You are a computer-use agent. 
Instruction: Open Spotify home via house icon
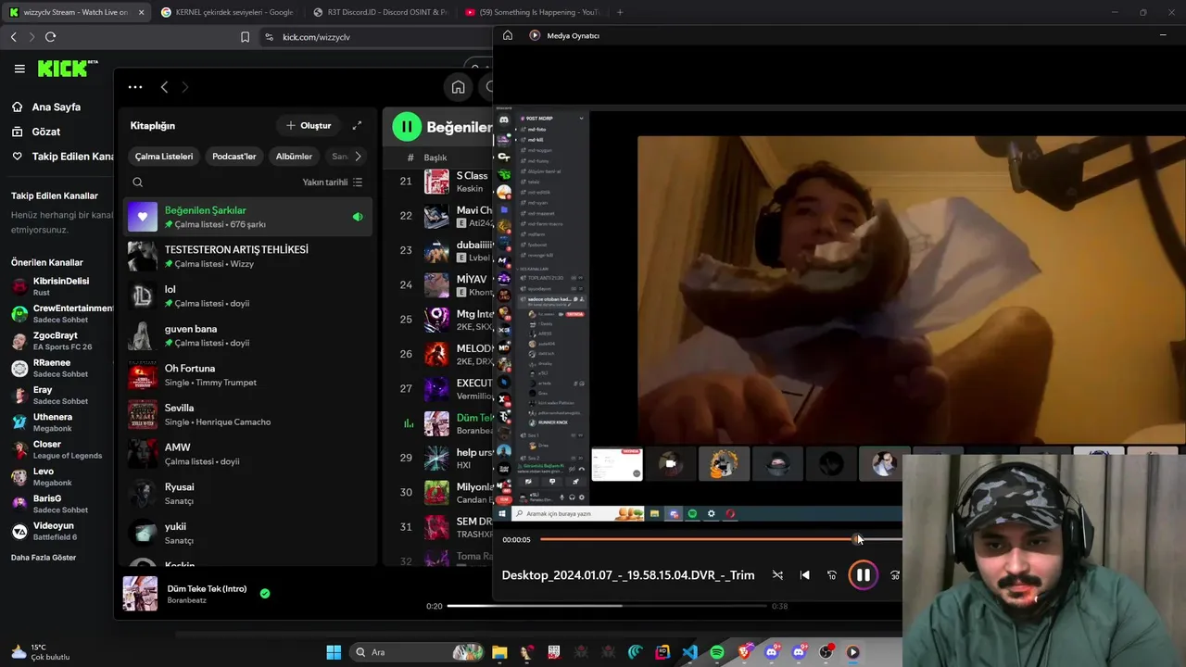tap(458, 87)
